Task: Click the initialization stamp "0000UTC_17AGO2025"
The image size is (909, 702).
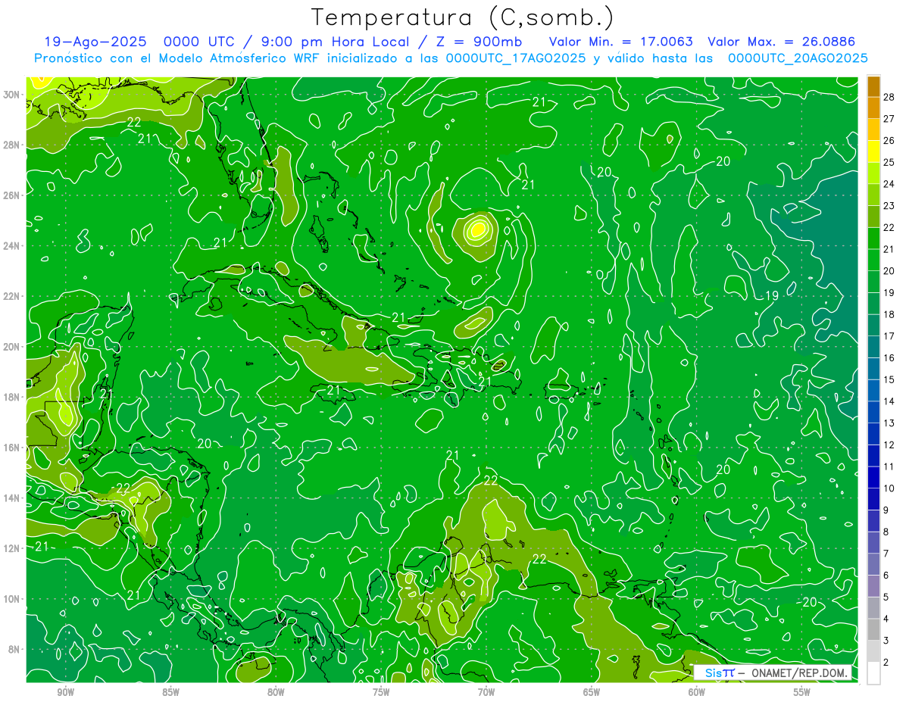Action: 515,58
